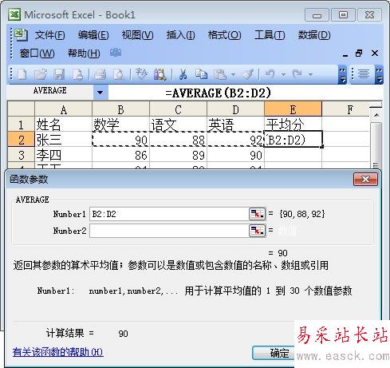Select column A header
The width and height of the screenshot is (390, 368).
point(63,109)
